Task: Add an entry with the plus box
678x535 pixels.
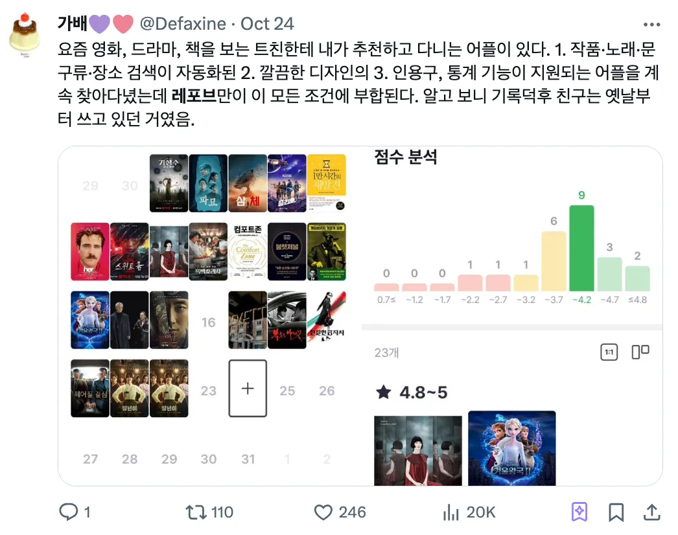Action: (248, 388)
